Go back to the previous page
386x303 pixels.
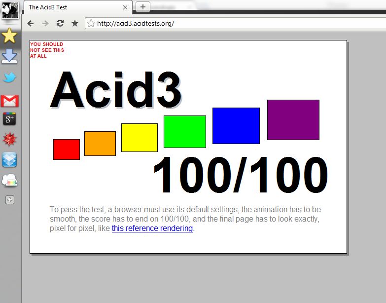[x=31, y=23]
